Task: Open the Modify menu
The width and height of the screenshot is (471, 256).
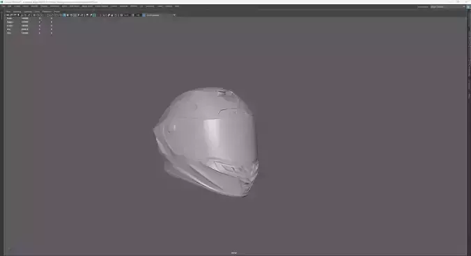Action: point(35,6)
